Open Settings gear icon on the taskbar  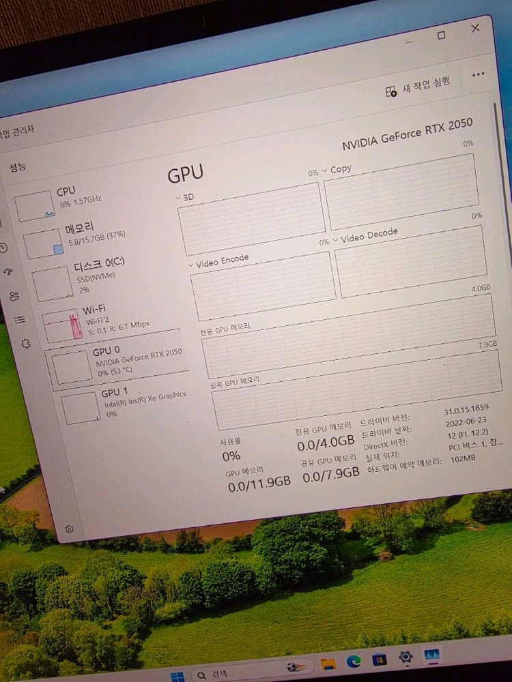[406, 657]
